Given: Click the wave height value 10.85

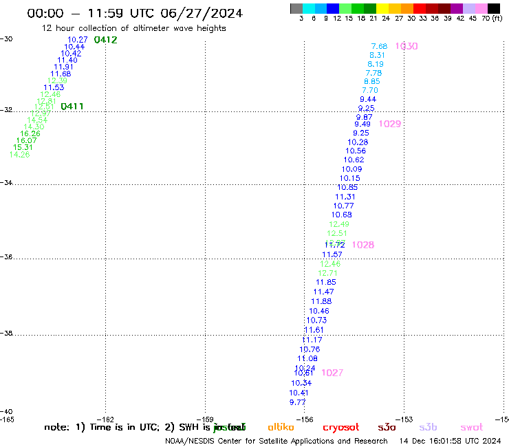Looking at the screenshot, I should click(347, 187).
